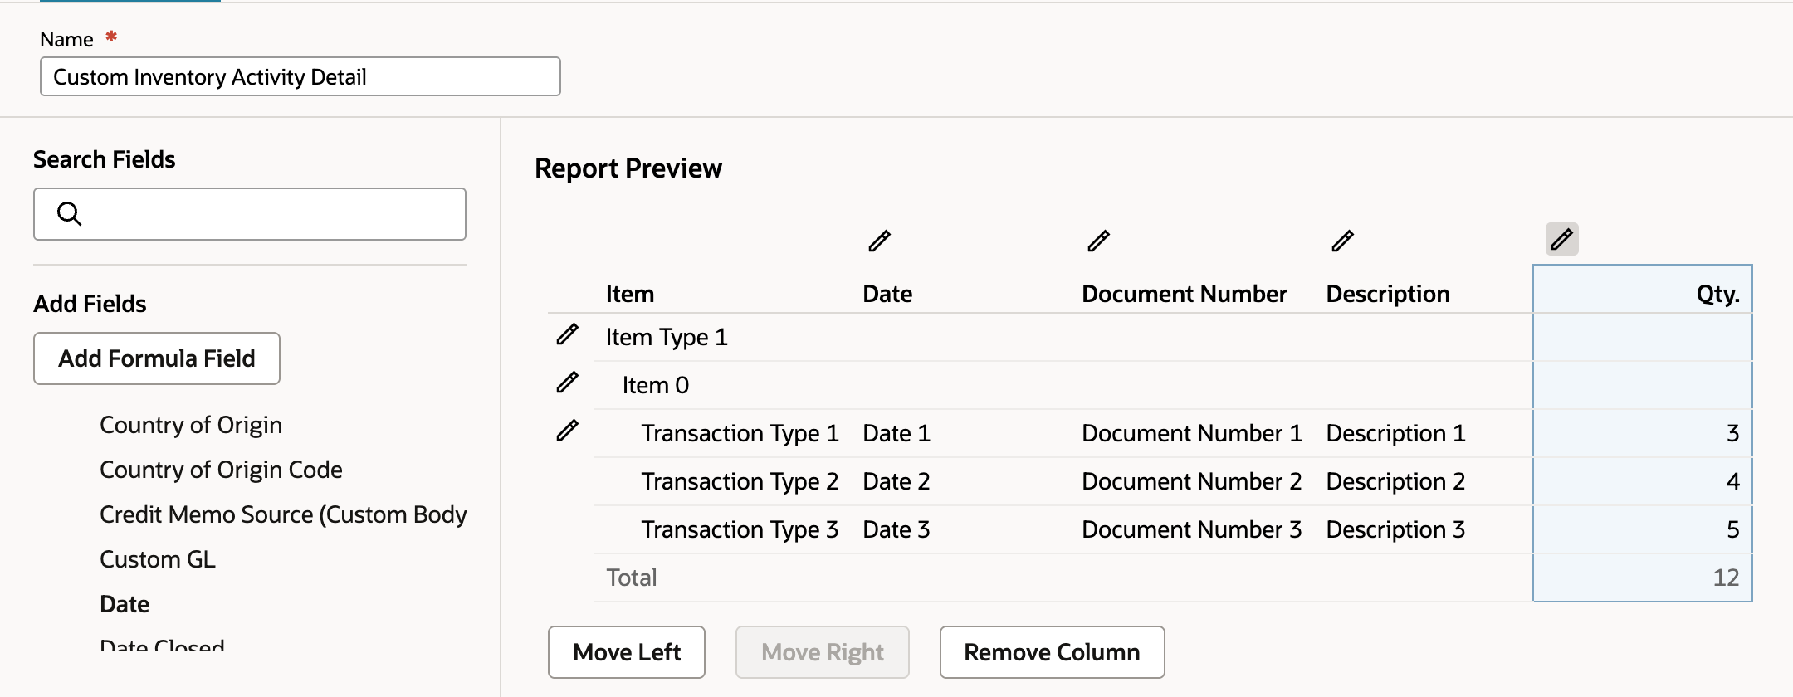Select the Qty. column header
1793x697 pixels.
pos(1718,294)
